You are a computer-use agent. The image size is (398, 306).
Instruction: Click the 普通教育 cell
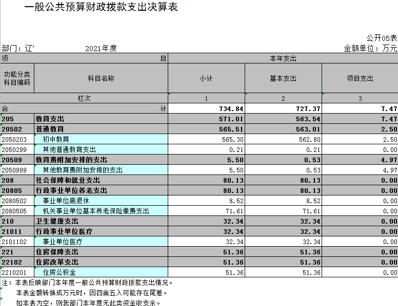tap(101, 129)
